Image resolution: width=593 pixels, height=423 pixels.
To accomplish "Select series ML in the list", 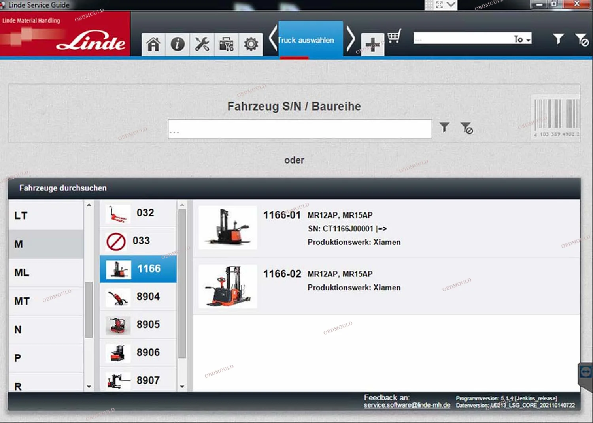I will [x=46, y=273].
